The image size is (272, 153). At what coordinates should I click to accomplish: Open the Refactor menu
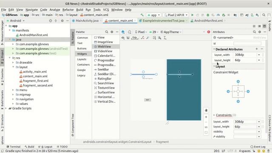click(x=68, y=10)
